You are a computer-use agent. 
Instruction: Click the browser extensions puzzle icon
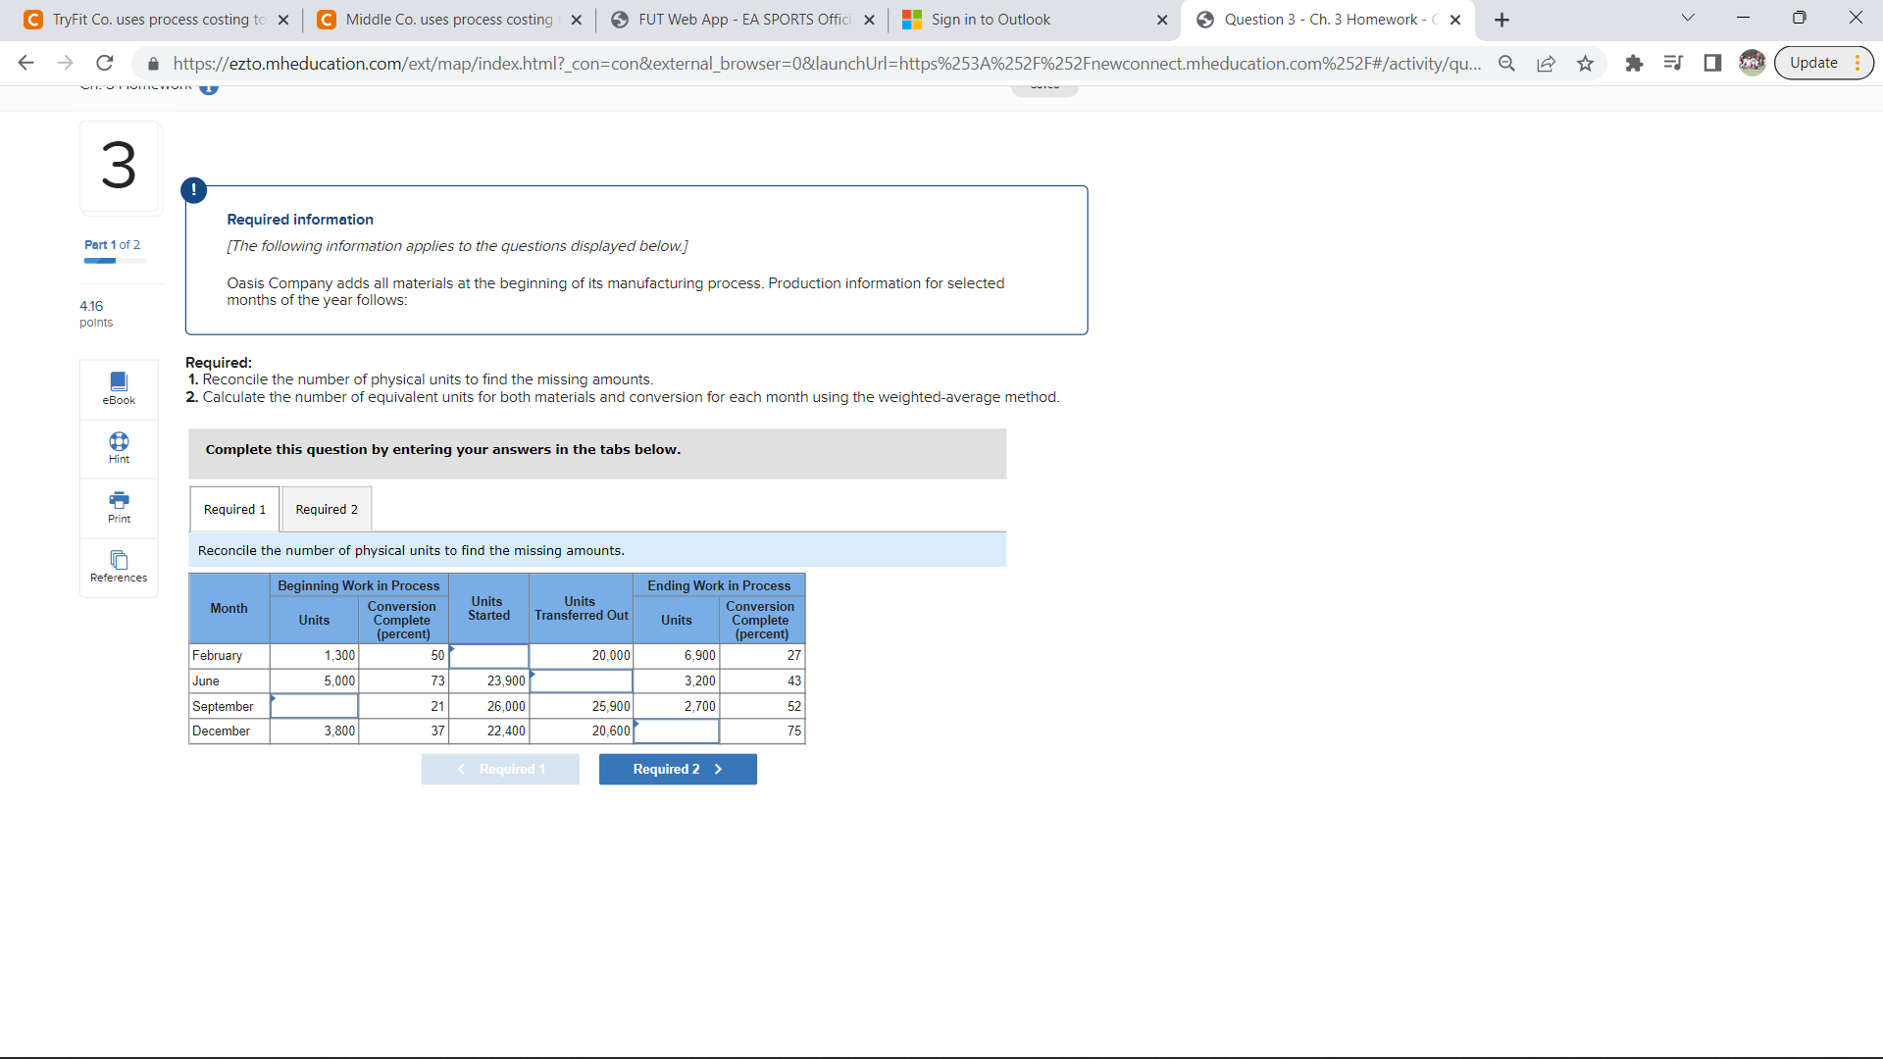point(1635,62)
